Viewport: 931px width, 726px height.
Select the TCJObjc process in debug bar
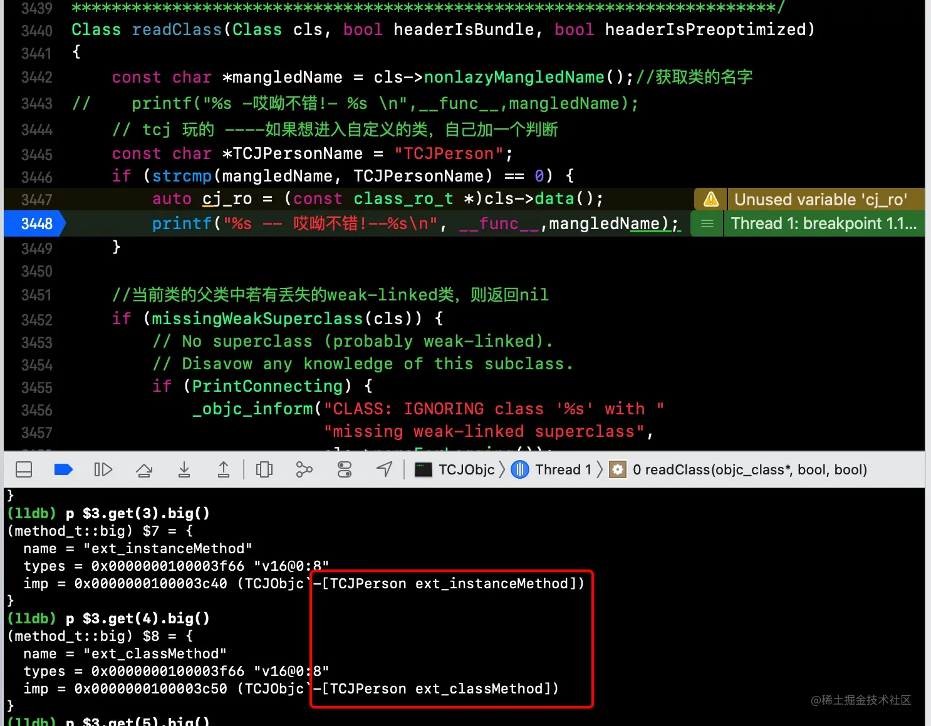[455, 469]
